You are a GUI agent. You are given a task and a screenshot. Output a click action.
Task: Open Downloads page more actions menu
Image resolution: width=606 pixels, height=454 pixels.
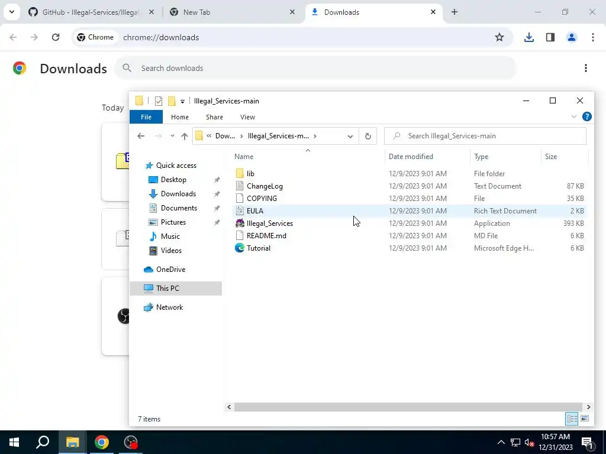[x=586, y=69]
